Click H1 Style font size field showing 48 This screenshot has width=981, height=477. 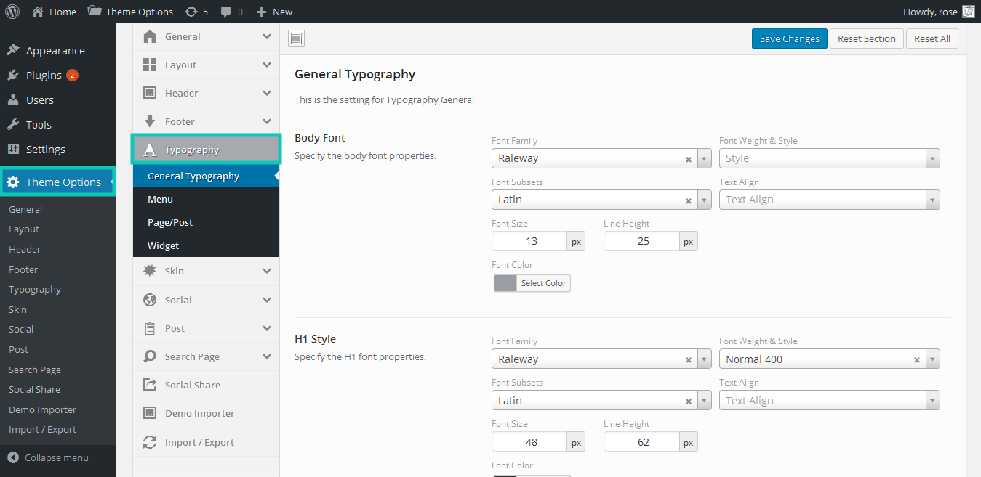(x=530, y=441)
